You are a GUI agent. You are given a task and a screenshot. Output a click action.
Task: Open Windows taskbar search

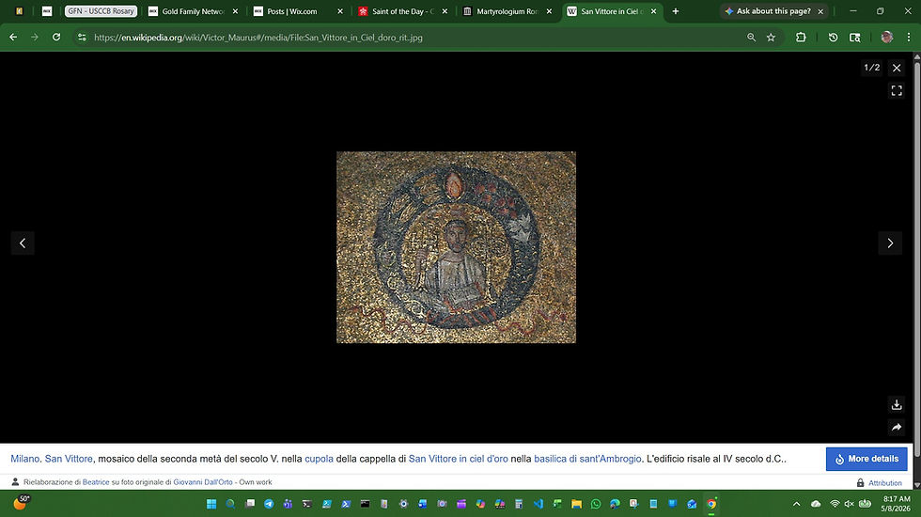click(x=230, y=504)
